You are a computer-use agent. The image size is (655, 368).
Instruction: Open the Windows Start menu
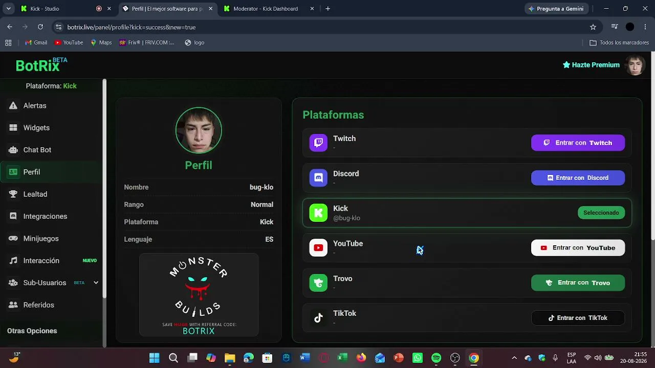coord(154,358)
